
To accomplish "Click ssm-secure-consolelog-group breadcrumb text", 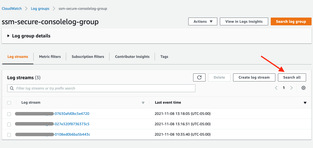I will [x=83, y=9].
